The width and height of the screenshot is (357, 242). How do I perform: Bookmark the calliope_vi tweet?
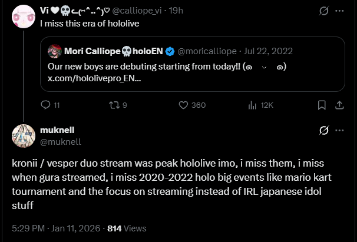click(322, 105)
